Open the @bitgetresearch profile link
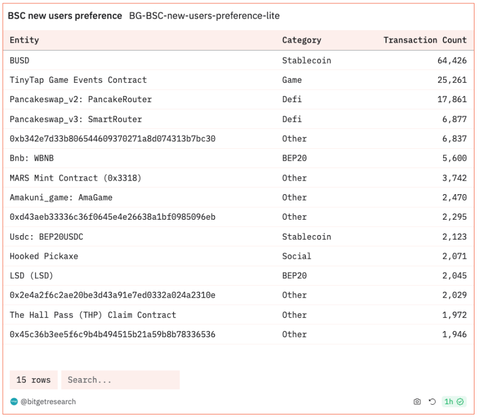The height and width of the screenshot is (419, 479). coord(48,401)
